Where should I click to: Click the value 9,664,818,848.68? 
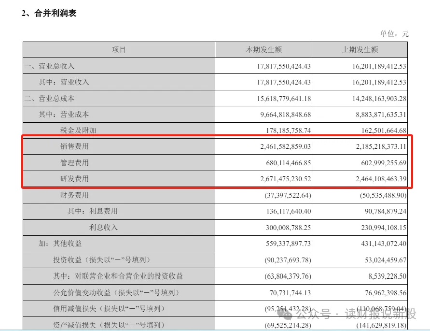286,115
